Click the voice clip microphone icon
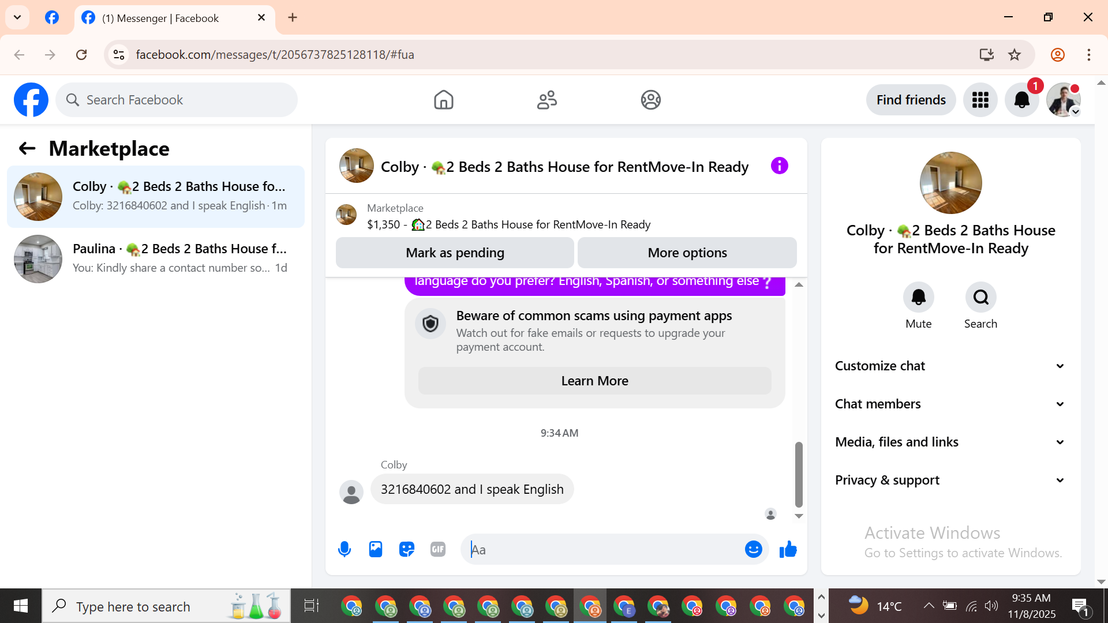Image resolution: width=1108 pixels, height=623 pixels. pyautogui.click(x=345, y=549)
